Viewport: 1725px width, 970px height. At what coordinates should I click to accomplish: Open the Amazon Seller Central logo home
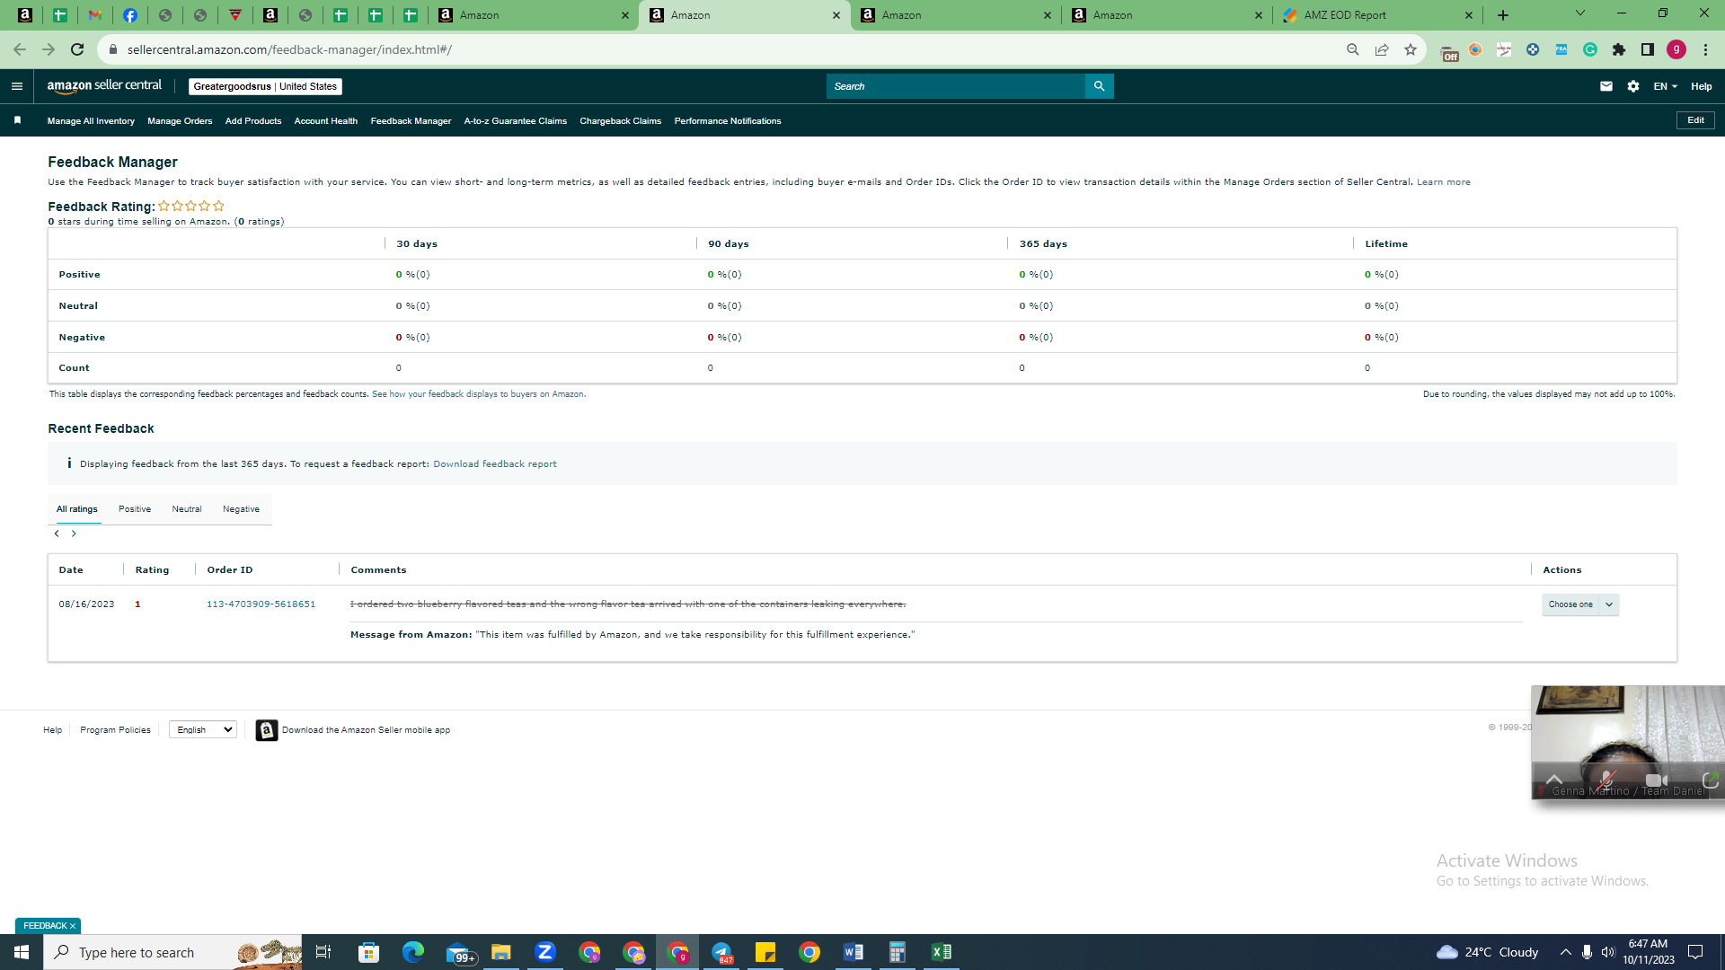click(104, 86)
